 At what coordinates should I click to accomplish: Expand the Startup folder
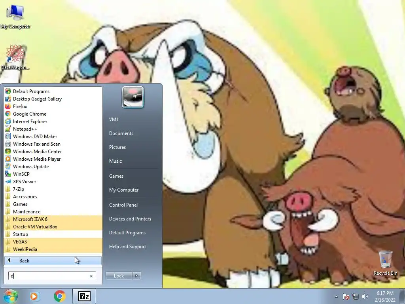tap(53, 234)
